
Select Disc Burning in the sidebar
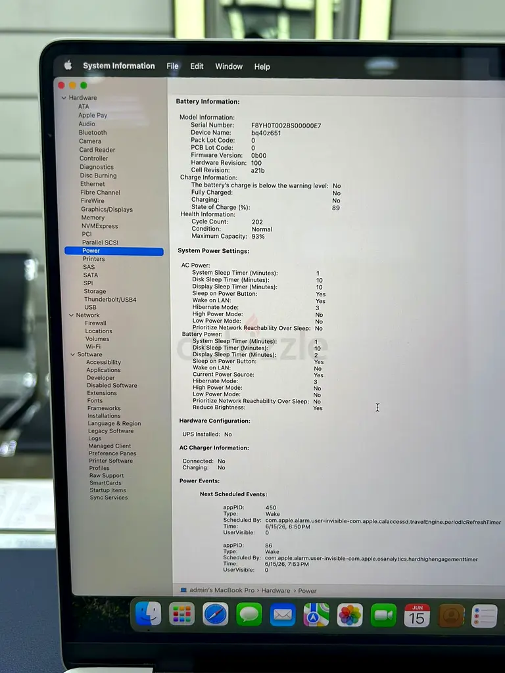99,175
